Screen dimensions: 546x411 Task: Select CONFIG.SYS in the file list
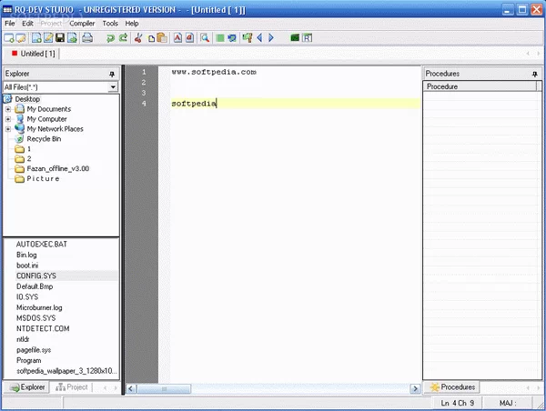[x=35, y=275]
